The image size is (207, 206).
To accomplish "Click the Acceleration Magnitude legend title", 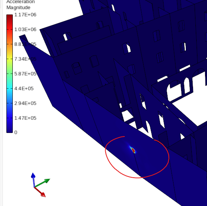I will coord(21,5).
